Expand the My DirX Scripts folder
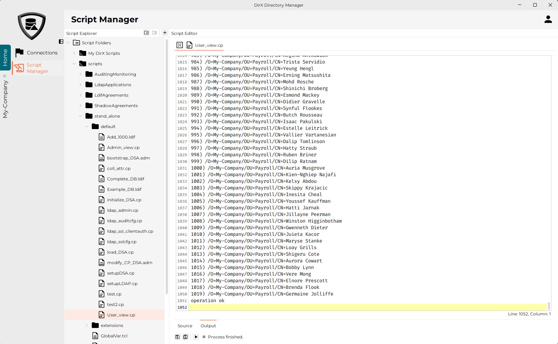The image size is (558, 344). (74, 53)
